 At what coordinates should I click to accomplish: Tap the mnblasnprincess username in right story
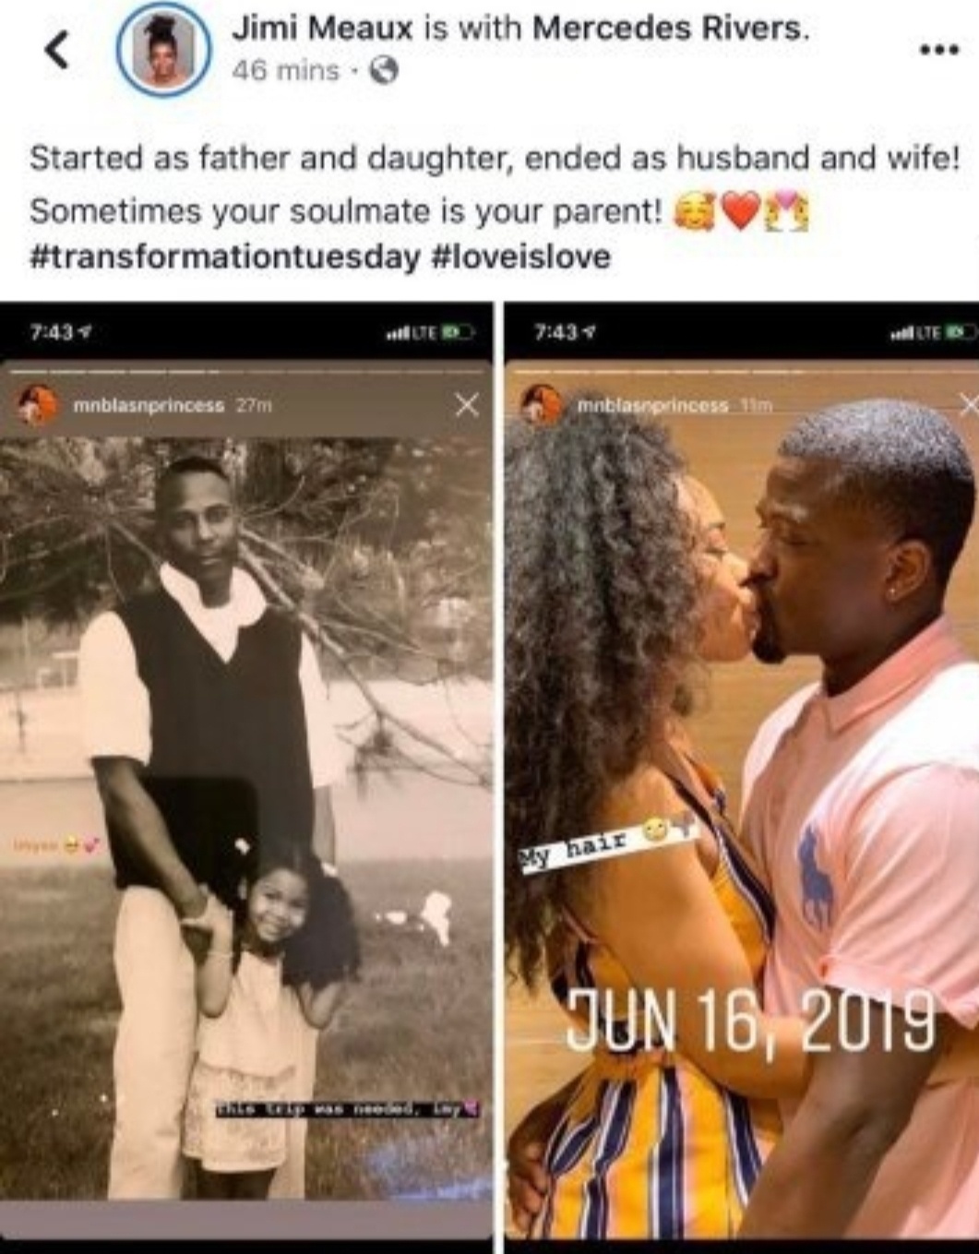coord(653,405)
